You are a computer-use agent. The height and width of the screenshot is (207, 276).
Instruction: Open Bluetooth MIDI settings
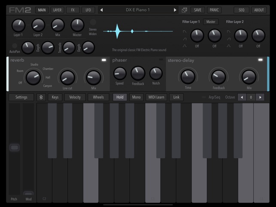[41, 97]
